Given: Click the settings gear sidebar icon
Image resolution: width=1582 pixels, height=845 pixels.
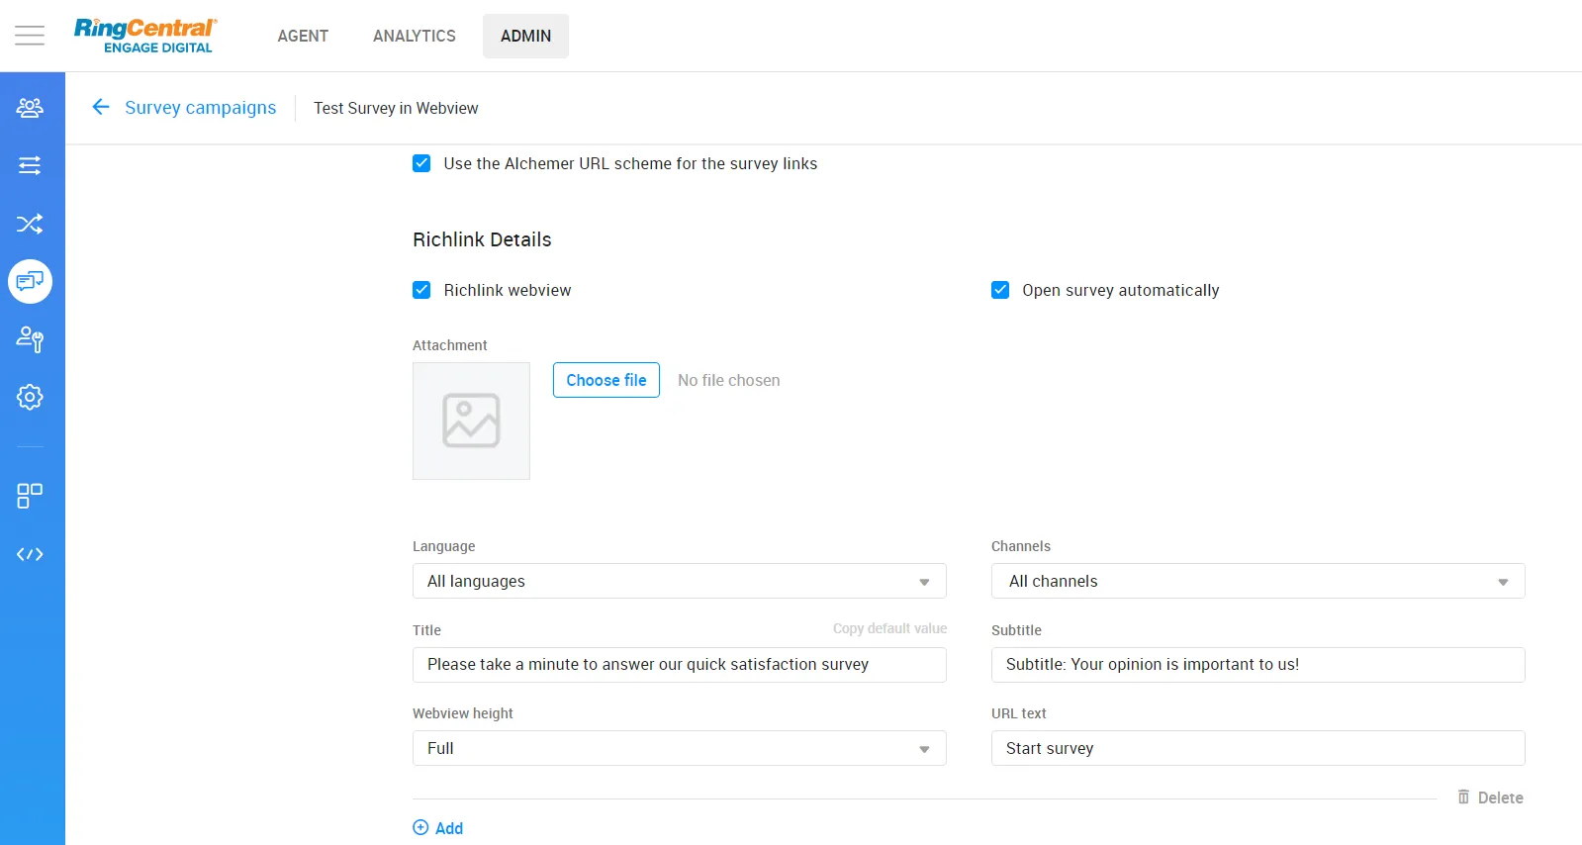Looking at the screenshot, I should click(30, 398).
